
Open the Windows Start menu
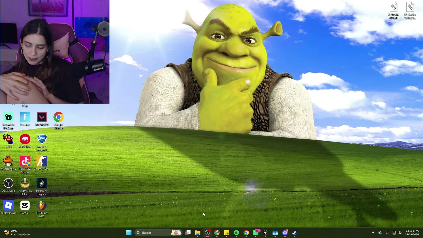(129, 233)
